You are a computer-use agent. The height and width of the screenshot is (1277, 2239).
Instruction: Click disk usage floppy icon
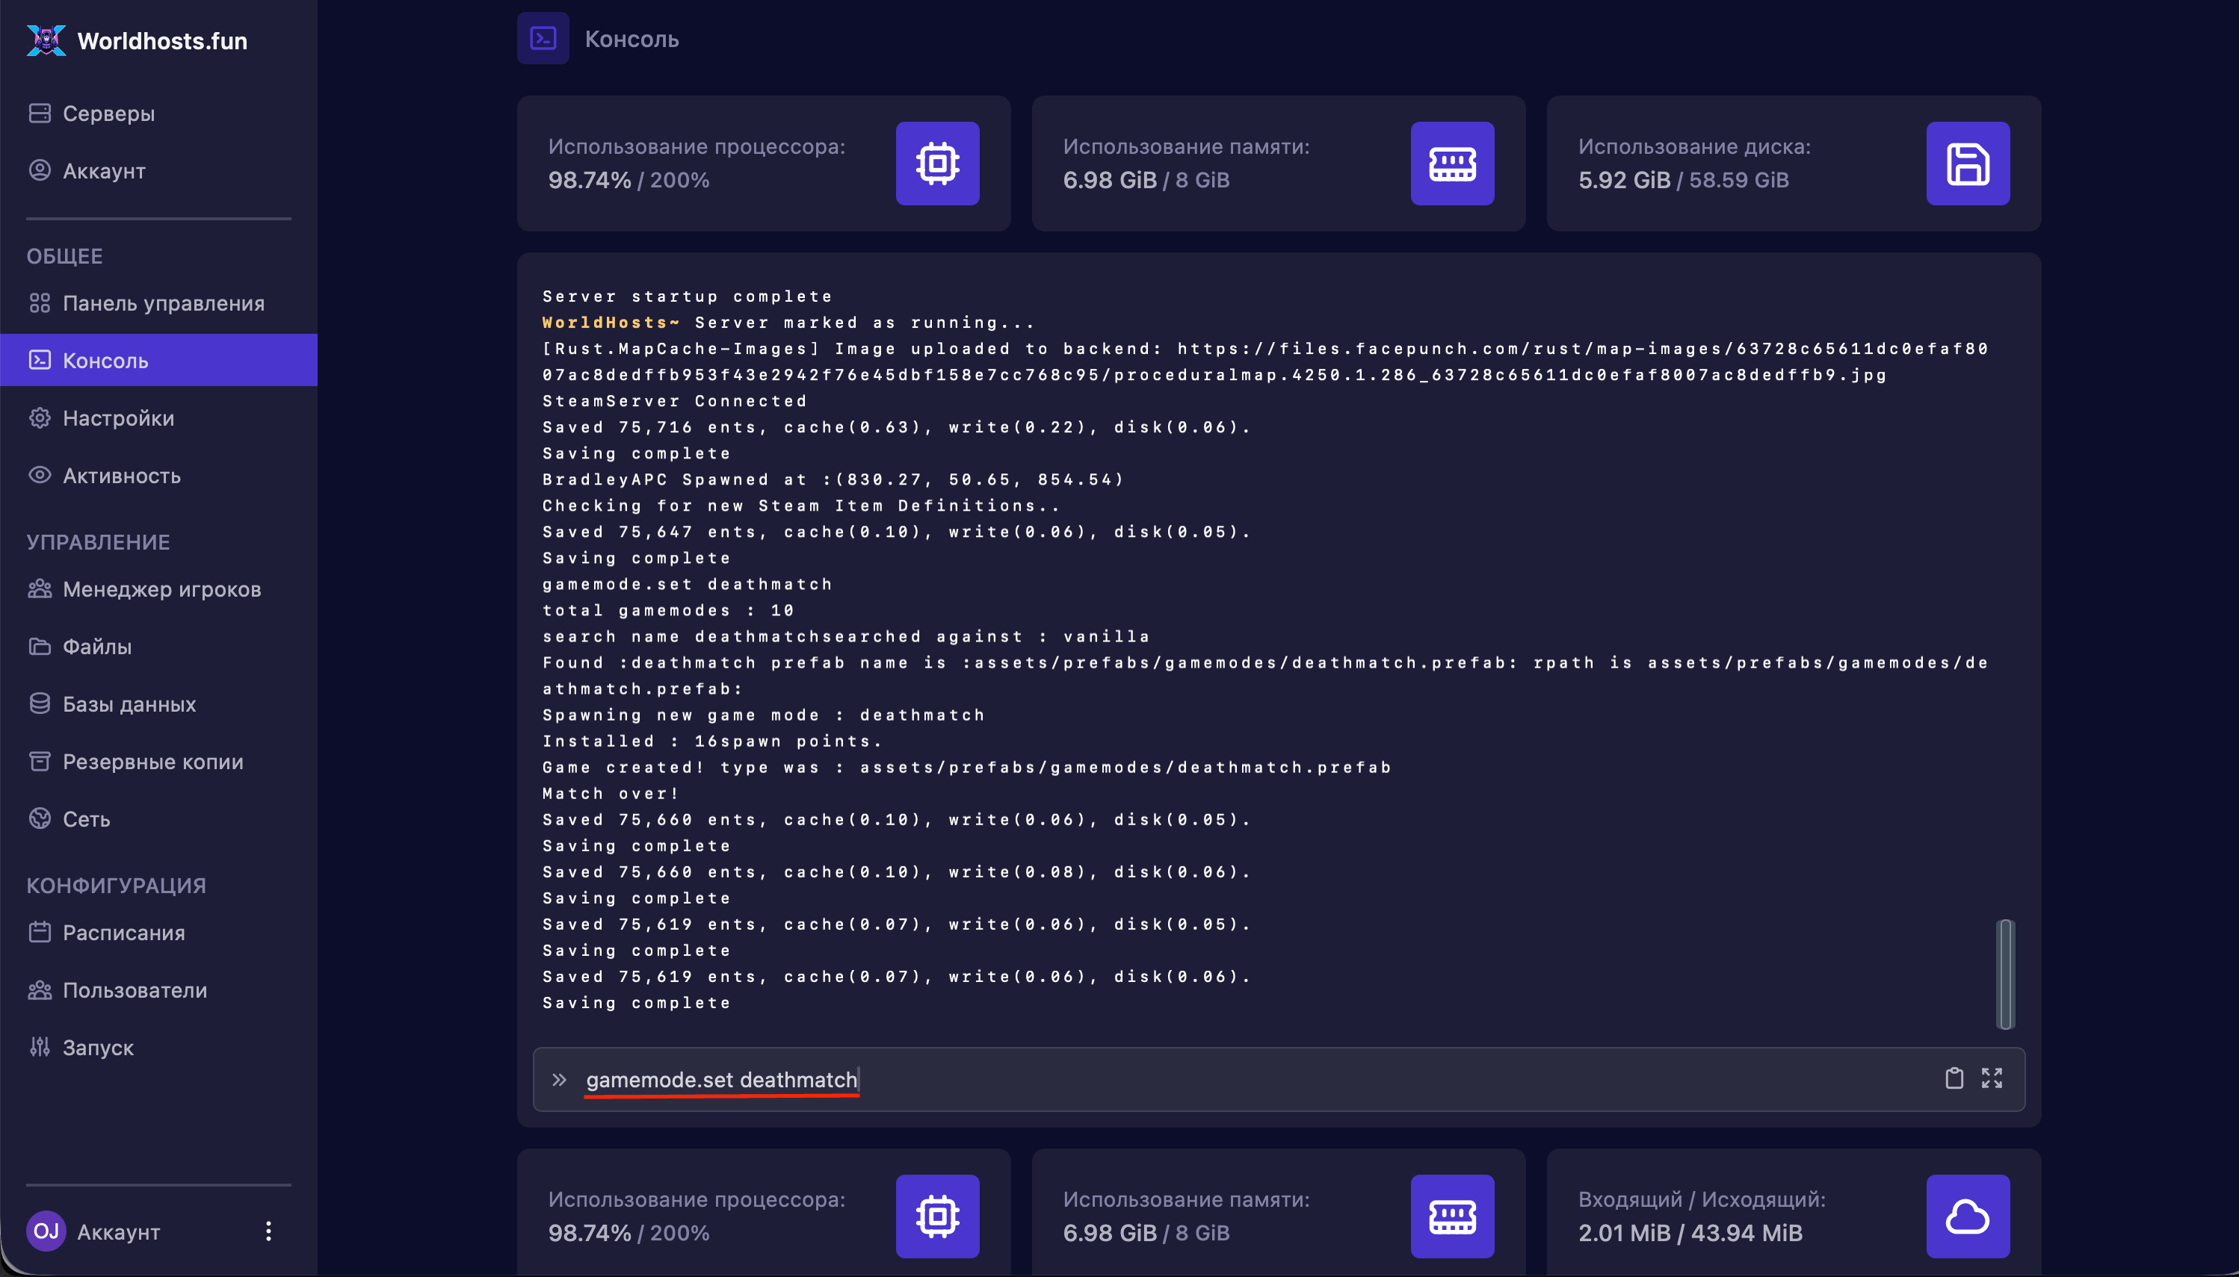[1968, 163]
